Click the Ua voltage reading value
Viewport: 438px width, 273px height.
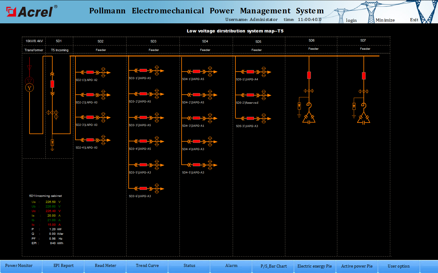(50, 202)
